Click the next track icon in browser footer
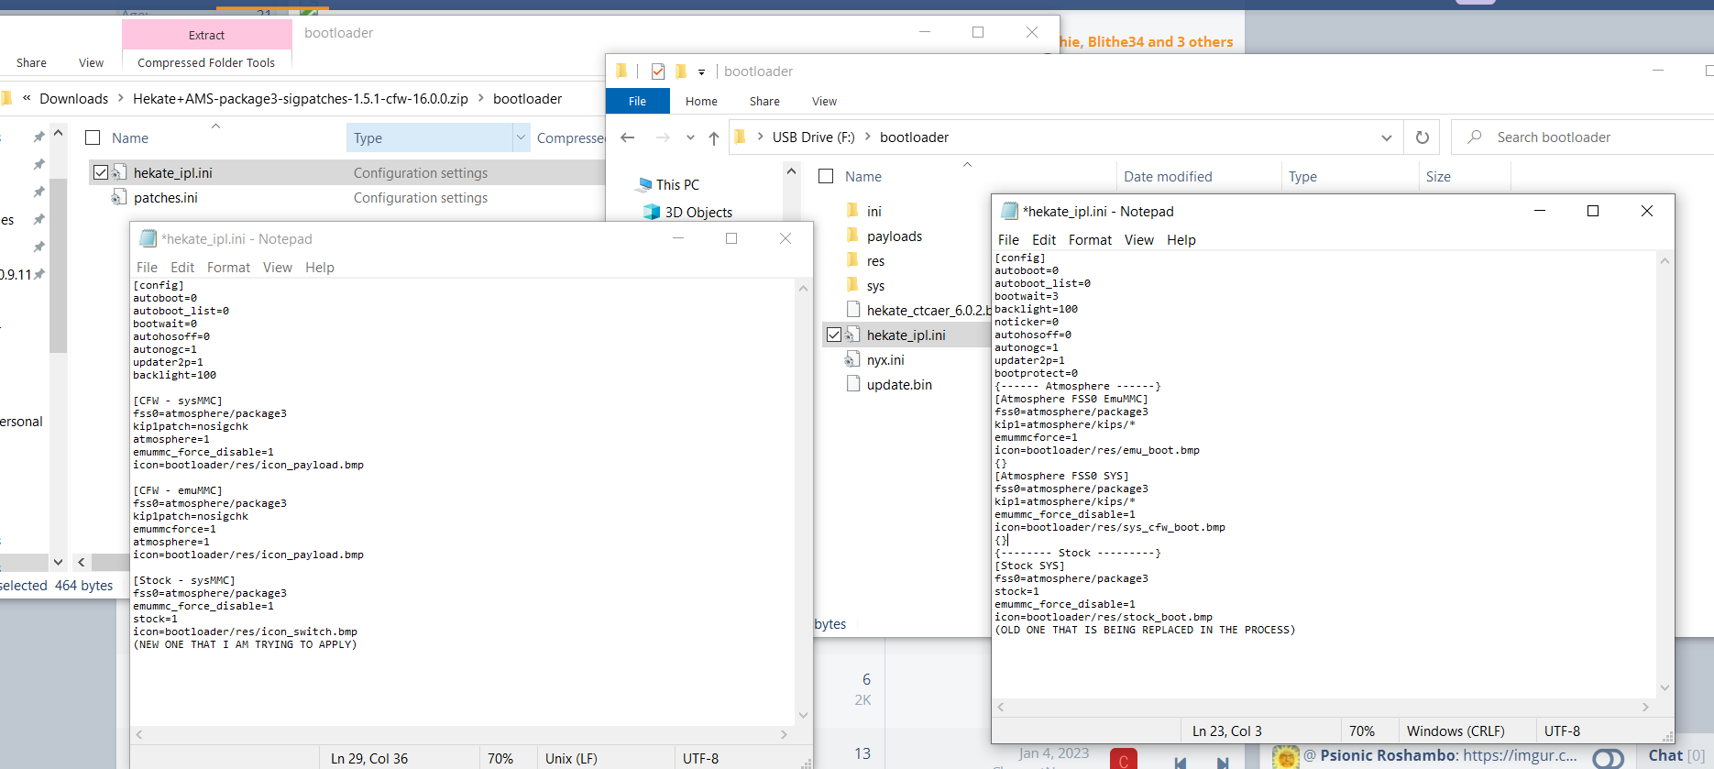The image size is (1714, 769). click(1223, 762)
